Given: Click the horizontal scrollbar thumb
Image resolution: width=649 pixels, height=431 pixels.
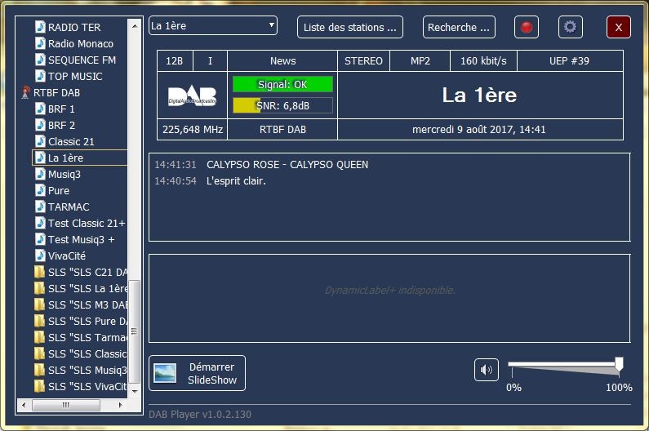Looking at the screenshot, I should [66, 405].
